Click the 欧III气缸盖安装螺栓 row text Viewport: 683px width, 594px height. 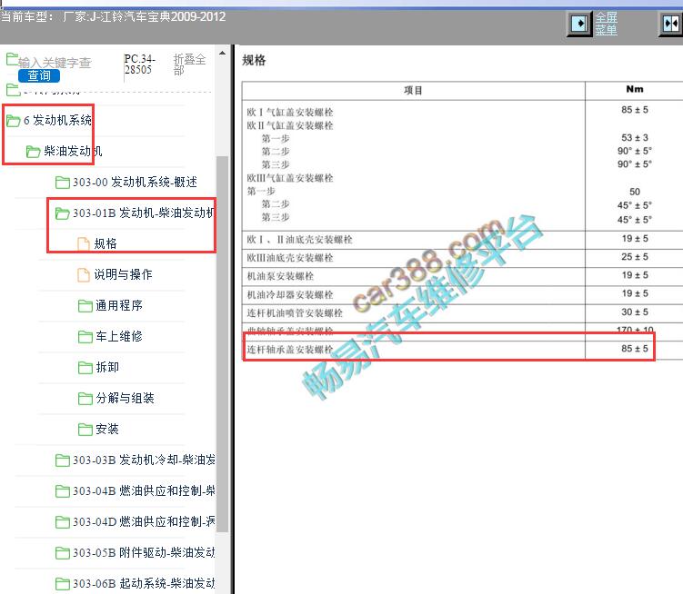coord(290,178)
